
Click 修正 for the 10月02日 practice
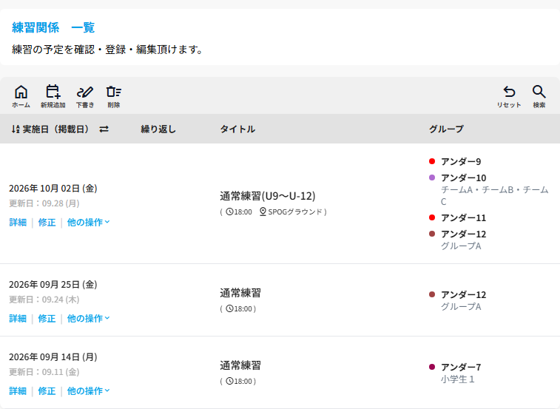click(x=47, y=222)
